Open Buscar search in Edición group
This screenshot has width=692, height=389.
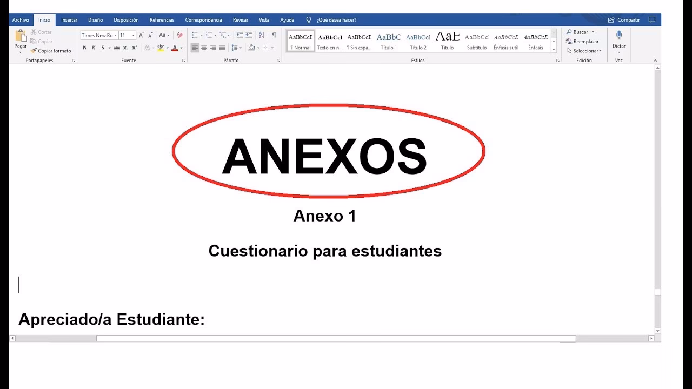580,32
